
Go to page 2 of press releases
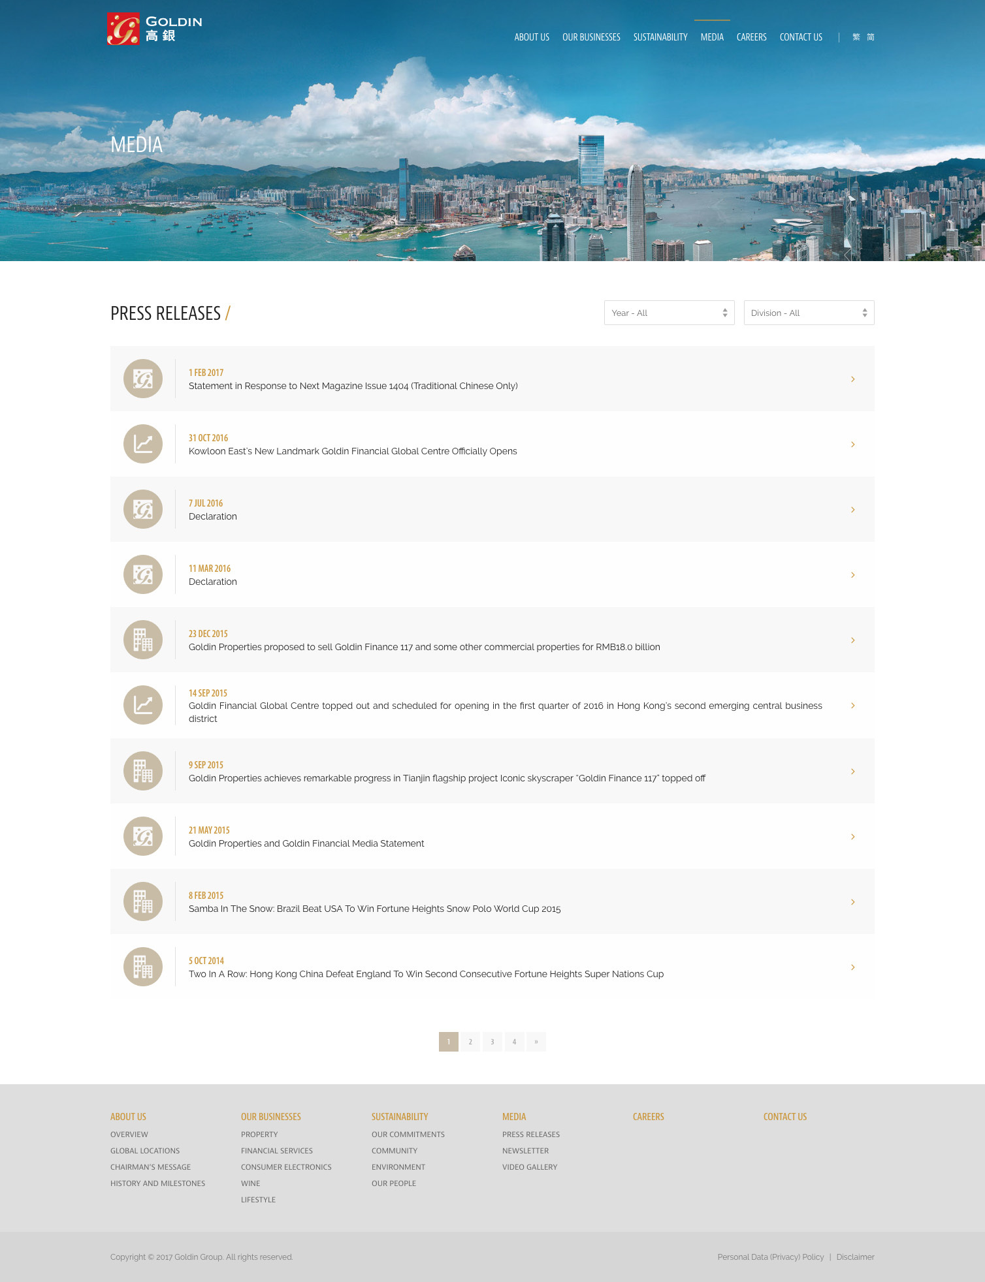point(470,1042)
